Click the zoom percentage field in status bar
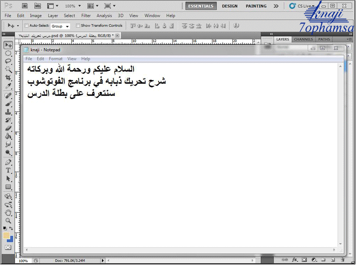The image size is (356, 265). coord(23,261)
